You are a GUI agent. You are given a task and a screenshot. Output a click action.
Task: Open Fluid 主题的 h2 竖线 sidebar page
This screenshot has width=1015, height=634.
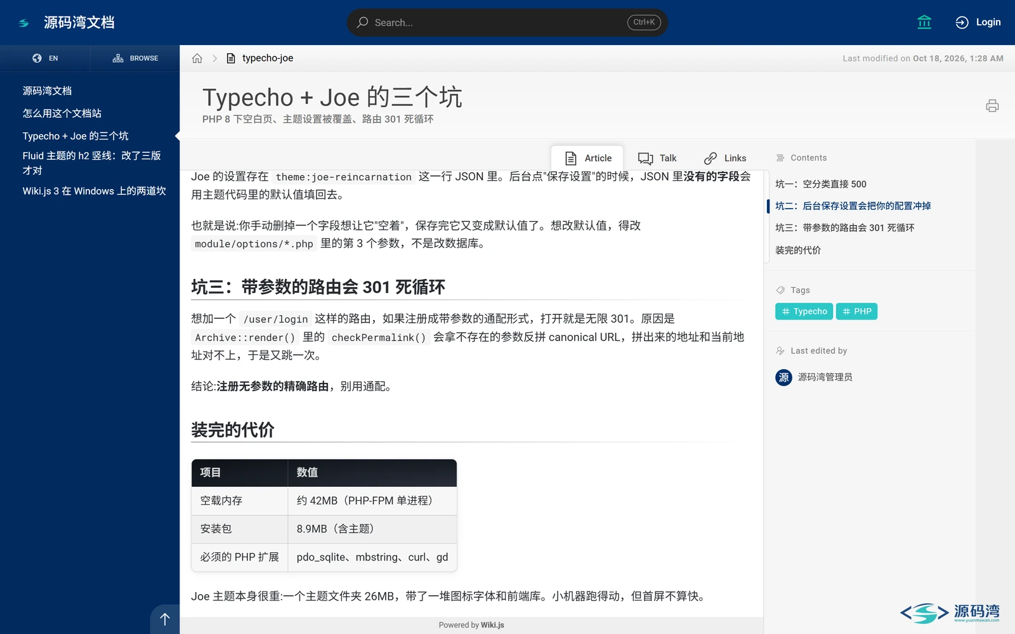(x=91, y=163)
